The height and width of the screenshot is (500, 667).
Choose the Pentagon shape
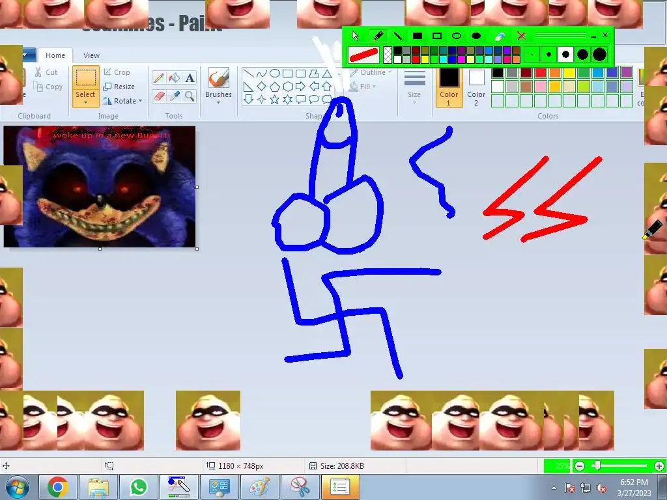click(275, 87)
